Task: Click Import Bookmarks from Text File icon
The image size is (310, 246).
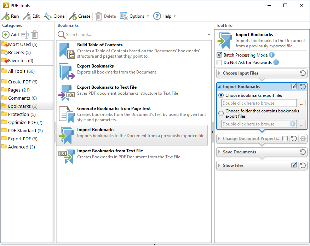Action: (66, 157)
